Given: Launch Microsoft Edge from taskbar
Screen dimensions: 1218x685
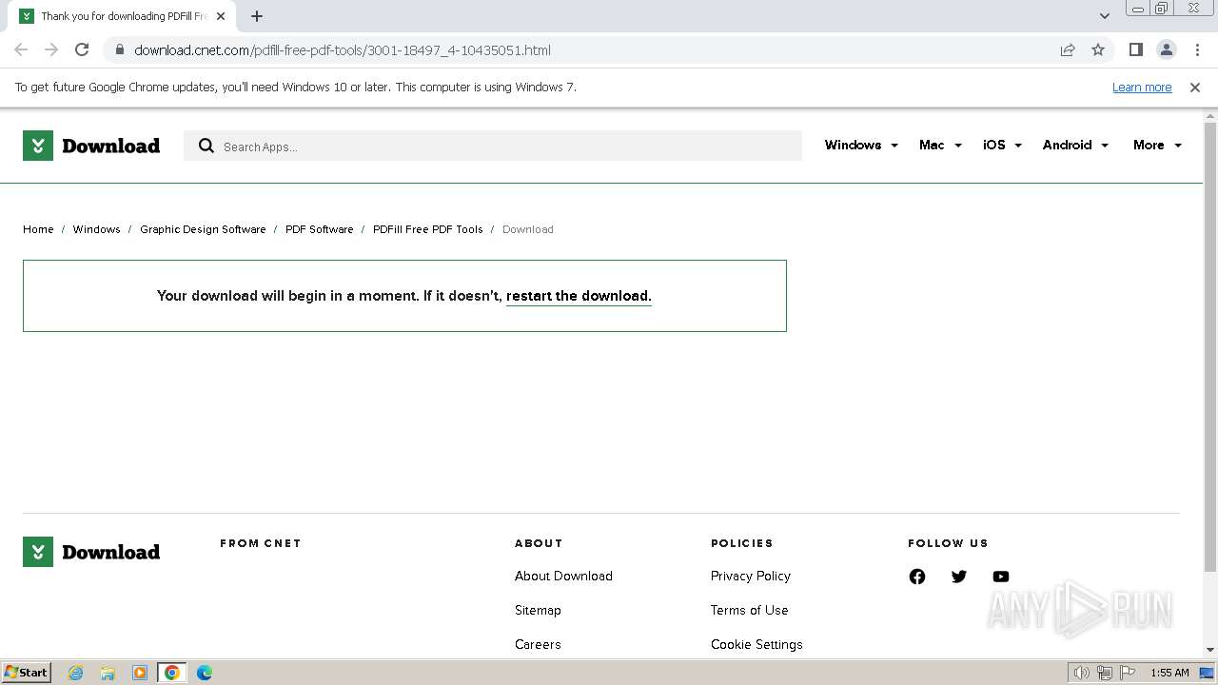Looking at the screenshot, I should point(205,673).
